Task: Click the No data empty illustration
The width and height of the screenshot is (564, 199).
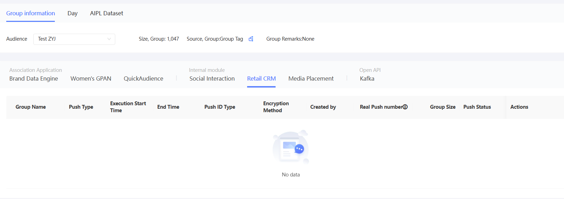Action: tap(291, 147)
